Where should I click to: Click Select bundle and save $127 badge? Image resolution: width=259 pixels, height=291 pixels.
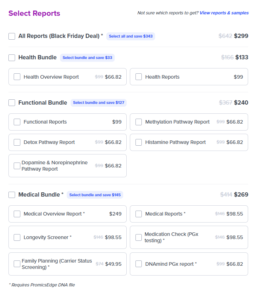pyautogui.click(x=99, y=102)
